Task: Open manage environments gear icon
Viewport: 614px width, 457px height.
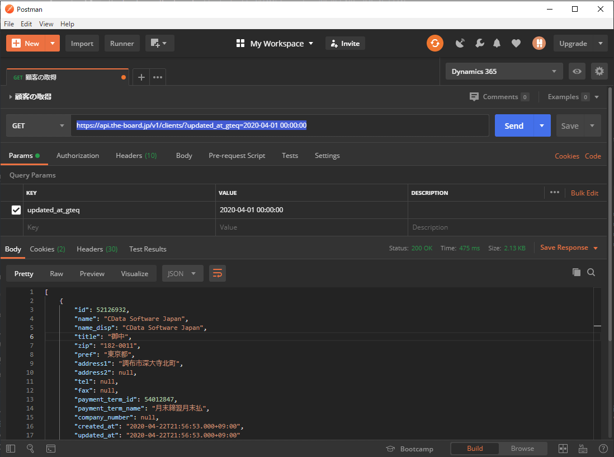Action: click(x=599, y=71)
